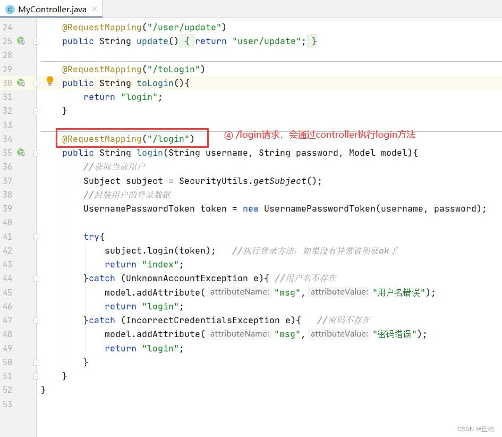Click the "密码错误" string literal
The height and width of the screenshot is (437, 502).
point(395,334)
